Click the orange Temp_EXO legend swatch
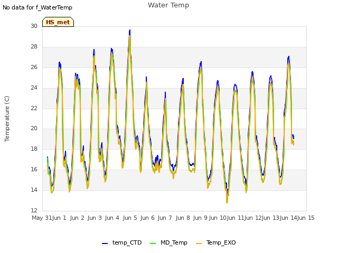Screen dimensions: 338x253 (199, 244)
